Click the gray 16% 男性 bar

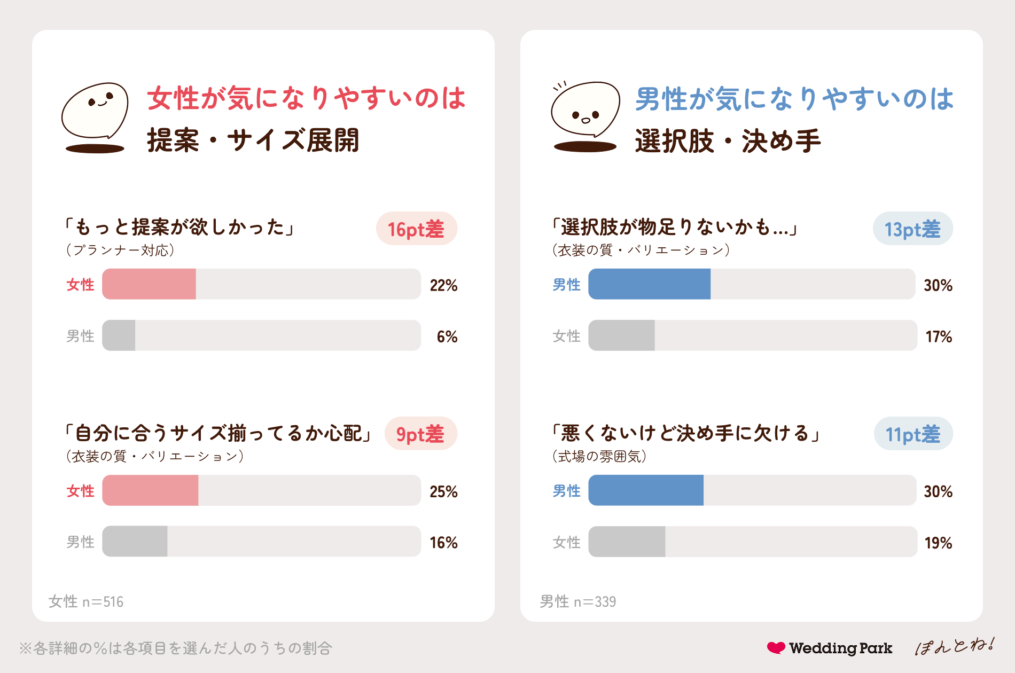click(x=135, y=542)
